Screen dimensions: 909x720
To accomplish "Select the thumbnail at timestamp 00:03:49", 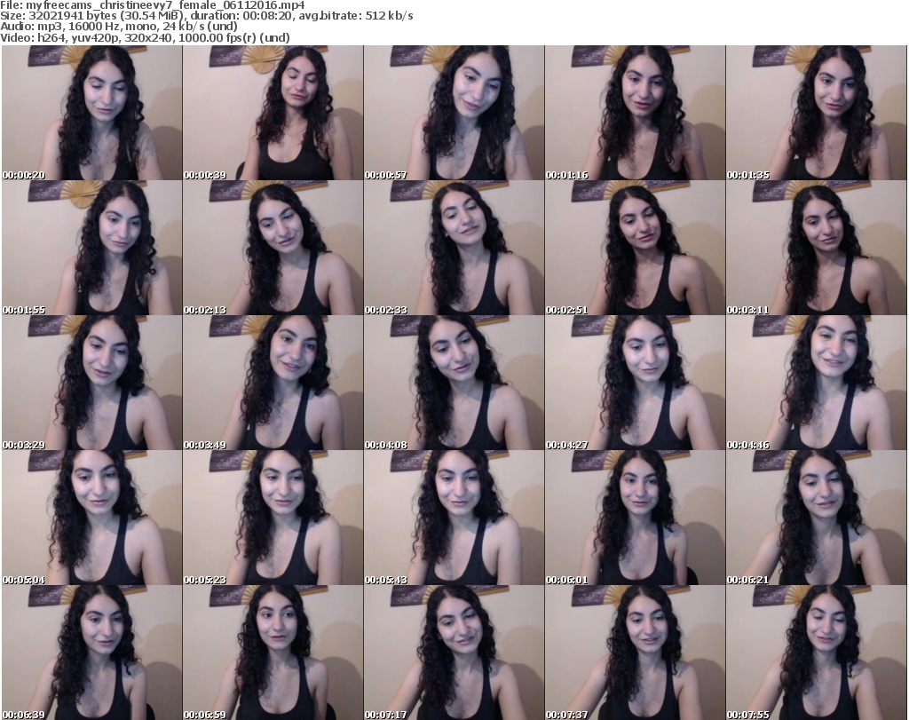I will (273, 383).
